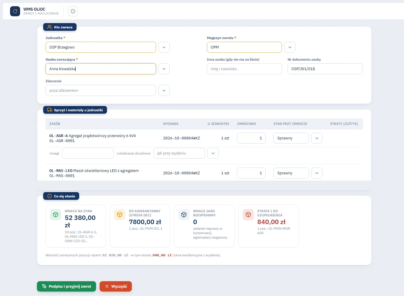Click Podpisz i przyjmij zwrot button
404x296 pixels.
(66, 286)
